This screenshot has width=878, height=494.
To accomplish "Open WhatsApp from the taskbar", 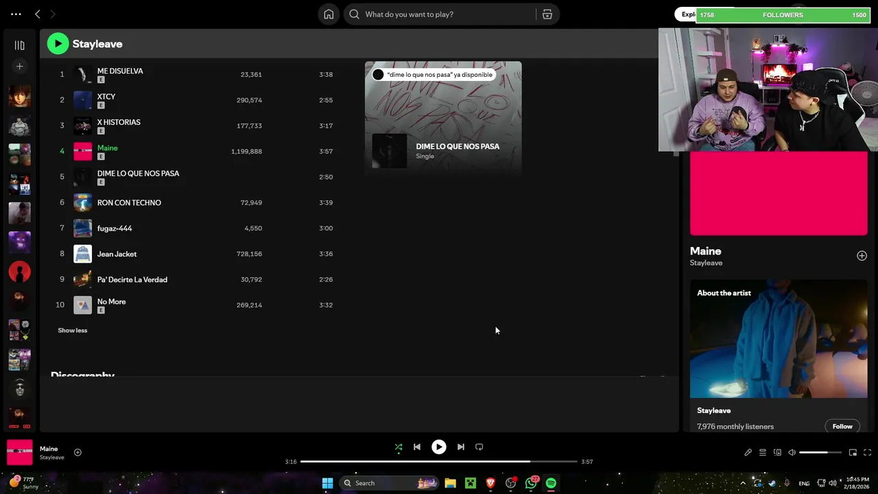I will (x=531, y=483).
